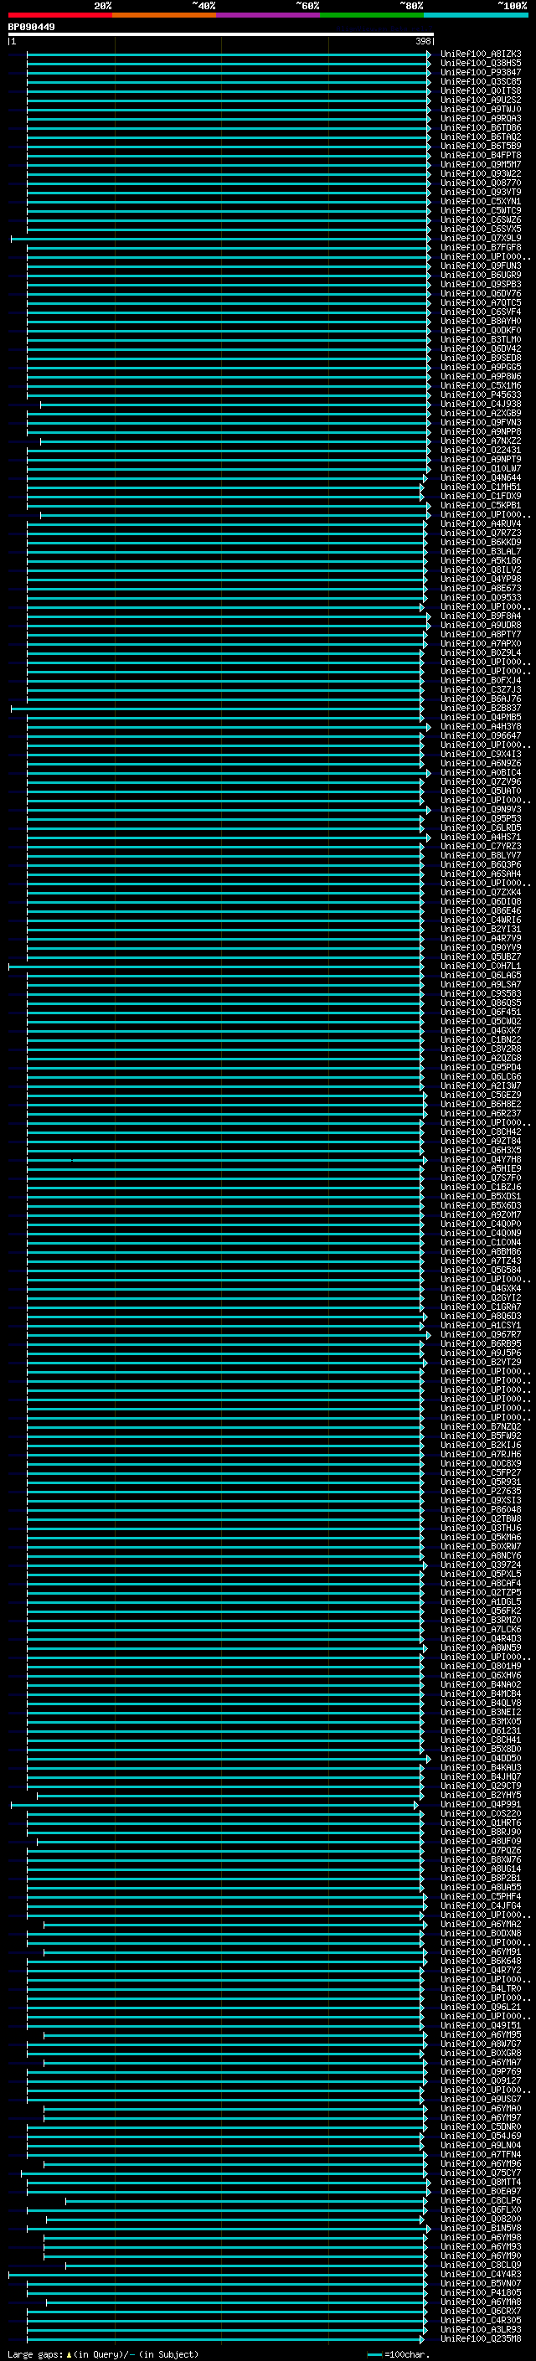Select hit UniRef100_C6SVF4

coord(481,312)
